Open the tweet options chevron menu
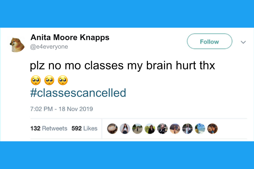This screenshot has width=254, height=169. [243, 42]
